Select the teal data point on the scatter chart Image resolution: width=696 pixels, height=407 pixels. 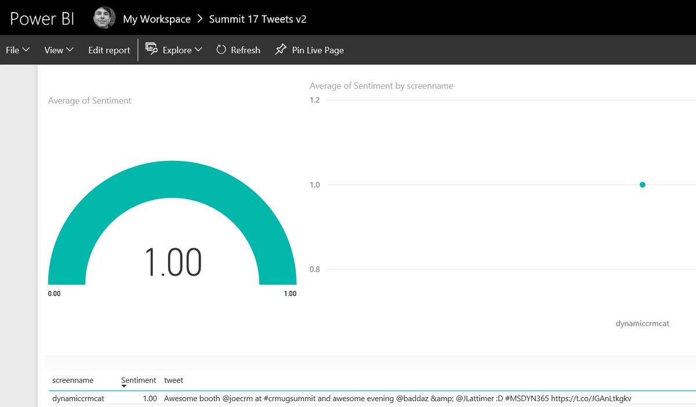(642, 185)
